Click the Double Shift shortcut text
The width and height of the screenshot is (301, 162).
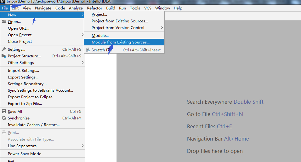point(248,102)
